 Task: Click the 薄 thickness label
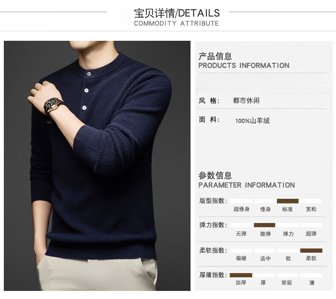312,283
